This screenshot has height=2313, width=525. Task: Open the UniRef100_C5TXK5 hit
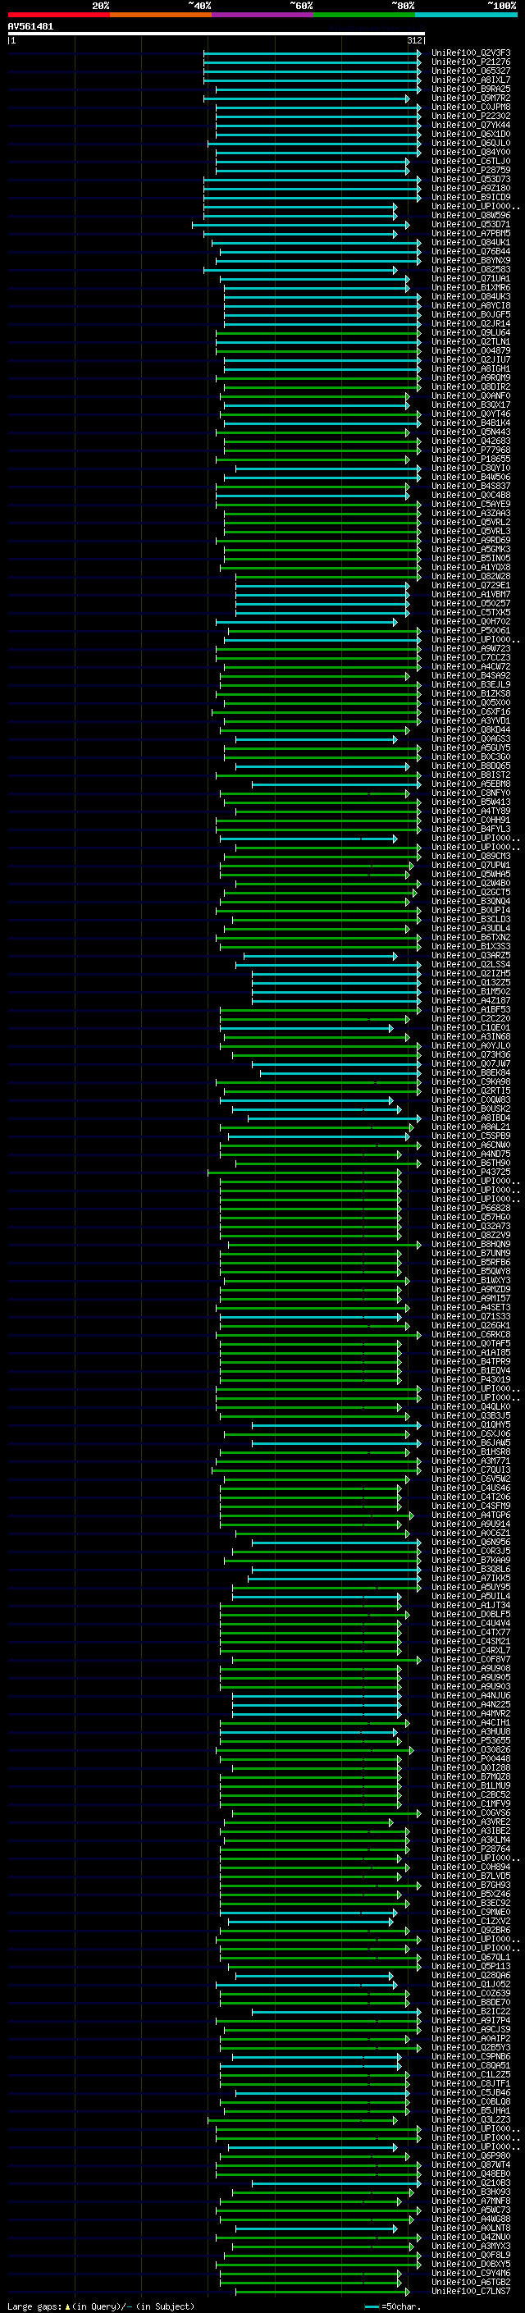[x=471, y=612]
